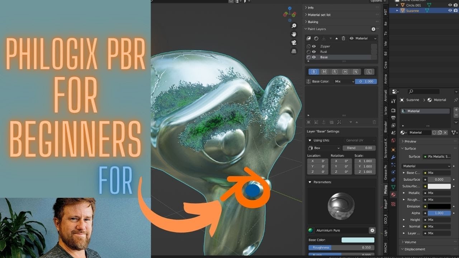Open the Material properties tab icon
459x258 pixels.
(x=393, y=195)
